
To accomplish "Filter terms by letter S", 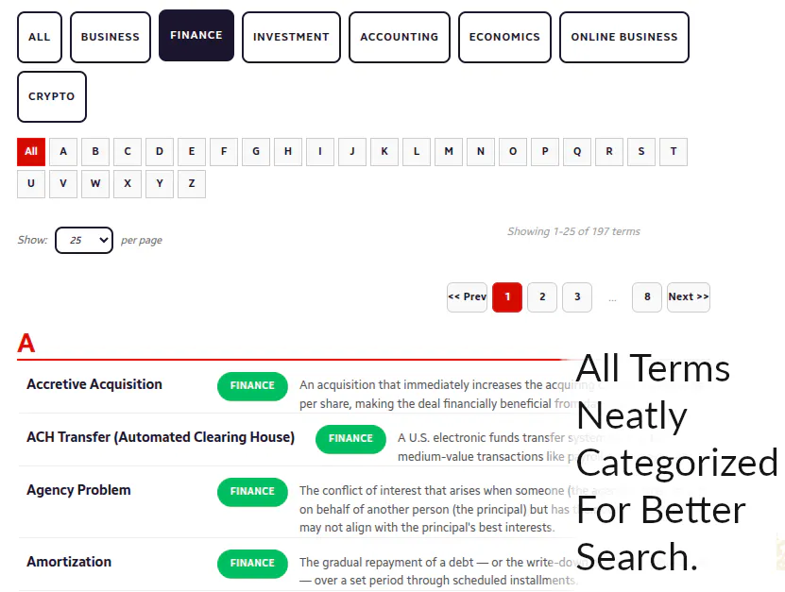I will point(641,152).
